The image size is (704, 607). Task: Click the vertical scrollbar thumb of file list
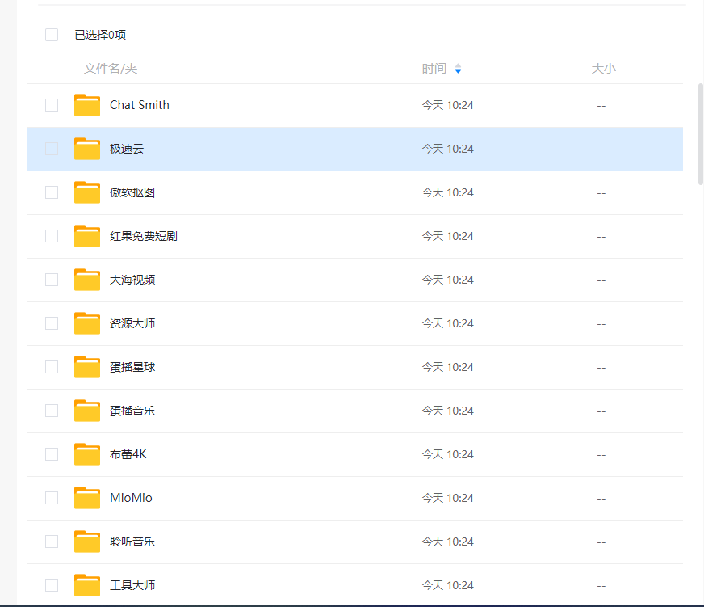[701, 134]
